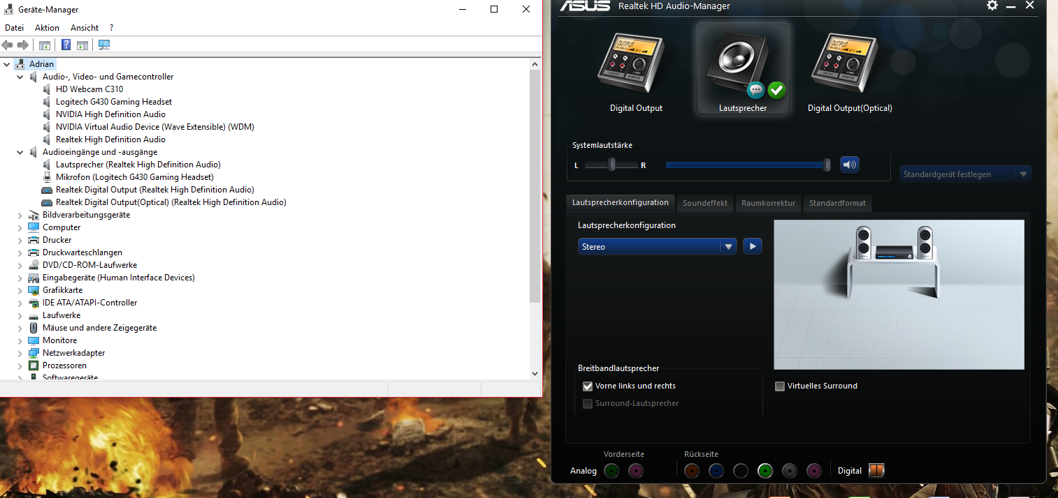Expand the Bildverarbeitungsgeräte node

pos(20,215)
